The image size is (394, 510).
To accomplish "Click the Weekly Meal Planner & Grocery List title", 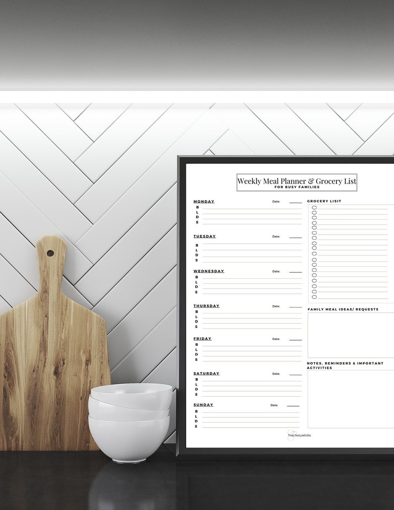I will (x=297, y=181).
